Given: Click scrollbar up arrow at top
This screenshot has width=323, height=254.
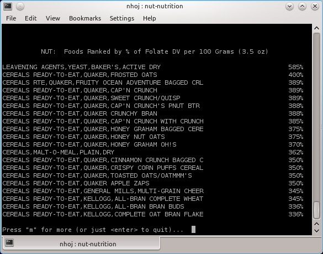Looking at the screenshot, I should click(316, 28).
